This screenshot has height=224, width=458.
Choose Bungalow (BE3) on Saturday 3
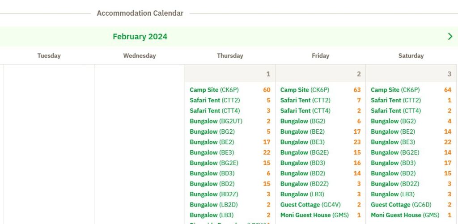tap(393, 142)
